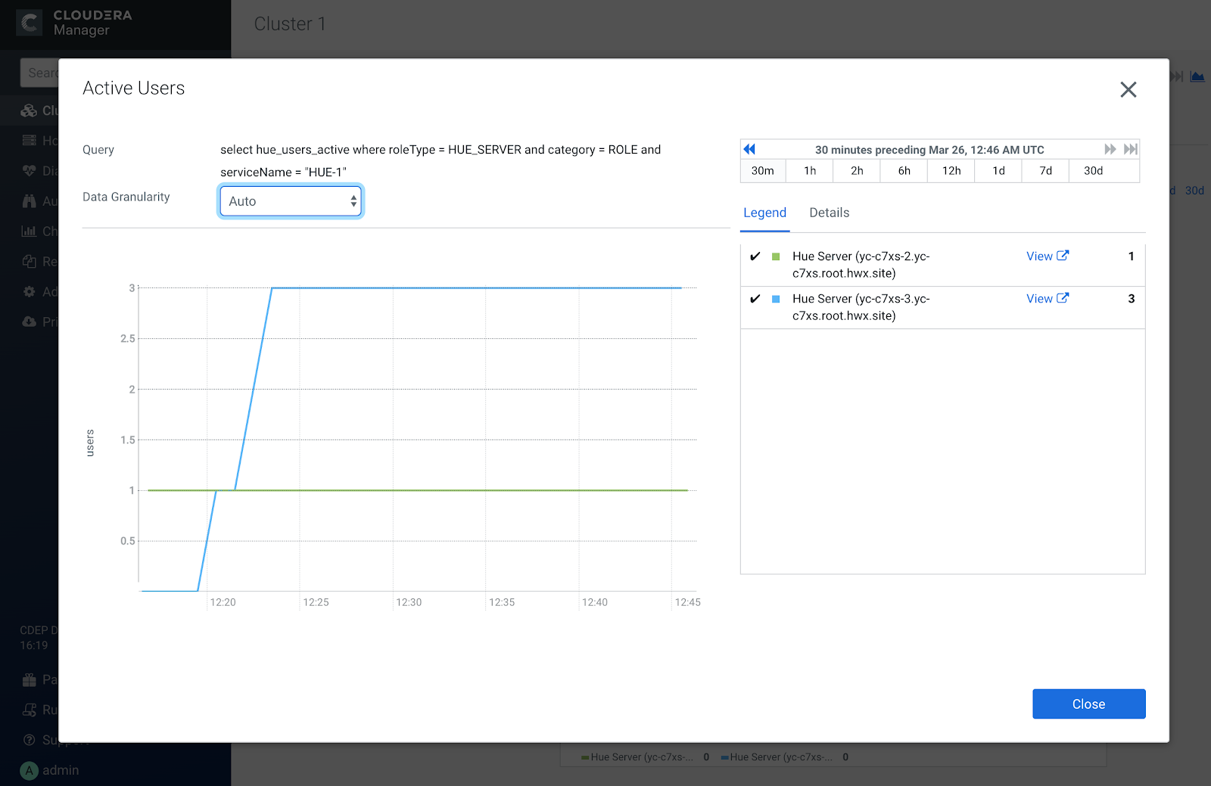Click View link for yc-c7xs-3 Hue Server
This screenshot has height=786, width=1211.
[x=1039, y=299]
